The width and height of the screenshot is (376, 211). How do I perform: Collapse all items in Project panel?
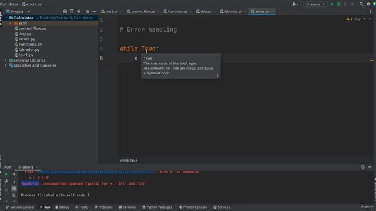coord(79,12)
